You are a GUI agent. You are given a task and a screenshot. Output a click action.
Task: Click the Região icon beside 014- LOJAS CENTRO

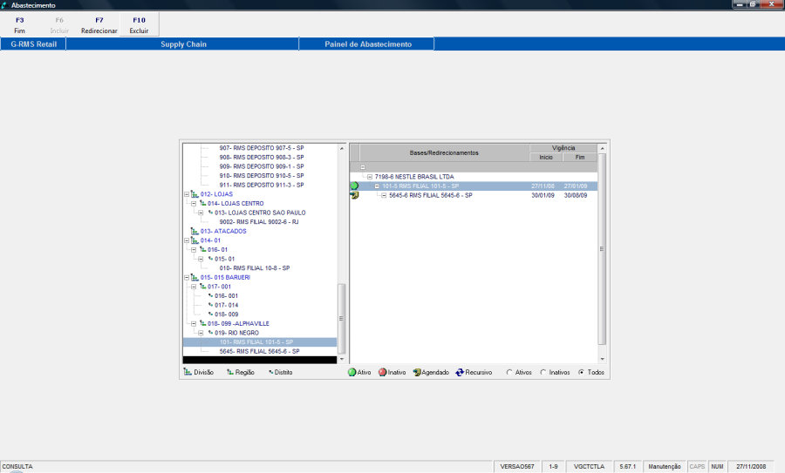[x=202, y=204]
